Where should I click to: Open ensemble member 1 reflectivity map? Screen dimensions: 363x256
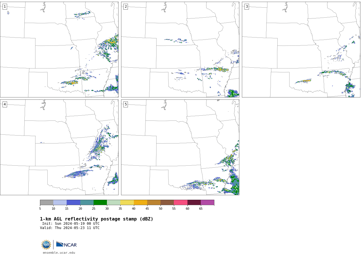pyautogui.click(x=59, y=49)
